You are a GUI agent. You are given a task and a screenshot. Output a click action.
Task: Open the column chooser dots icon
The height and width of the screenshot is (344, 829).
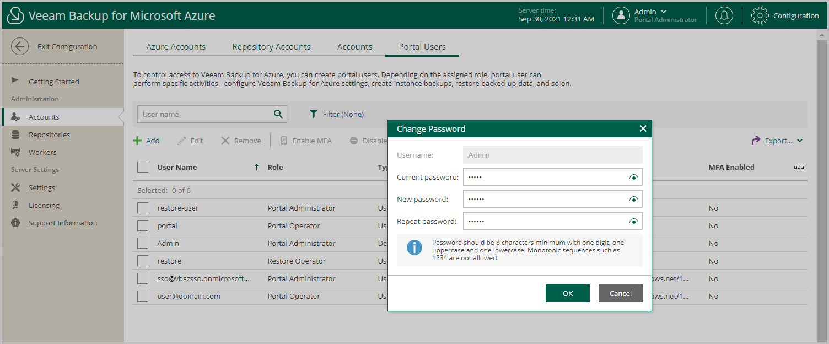pos(799,167)
